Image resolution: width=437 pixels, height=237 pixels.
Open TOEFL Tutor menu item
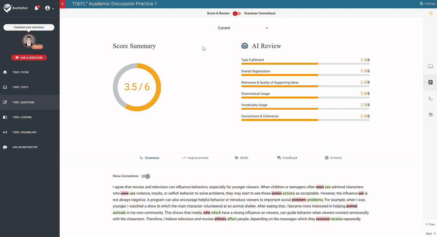point(30,72)
